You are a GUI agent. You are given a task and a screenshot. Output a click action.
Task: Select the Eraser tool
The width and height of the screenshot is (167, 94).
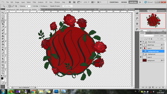point(3,42)
